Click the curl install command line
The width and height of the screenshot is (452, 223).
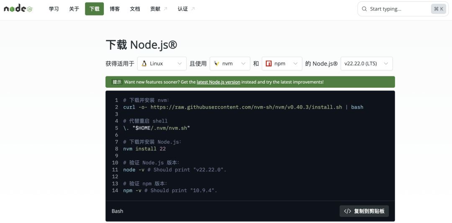pyautogui.click(x=243, y=107)
